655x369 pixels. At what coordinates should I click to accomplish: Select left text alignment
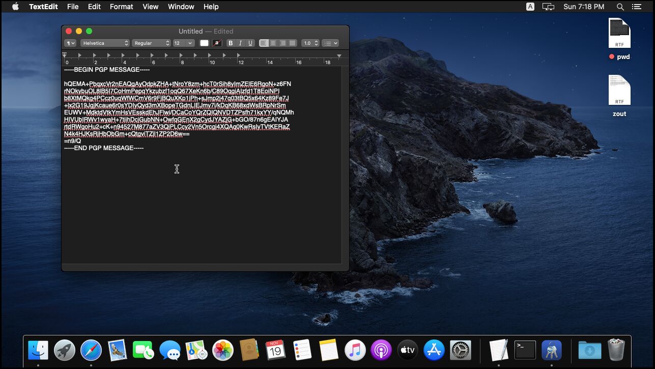(x=264, y=43)
